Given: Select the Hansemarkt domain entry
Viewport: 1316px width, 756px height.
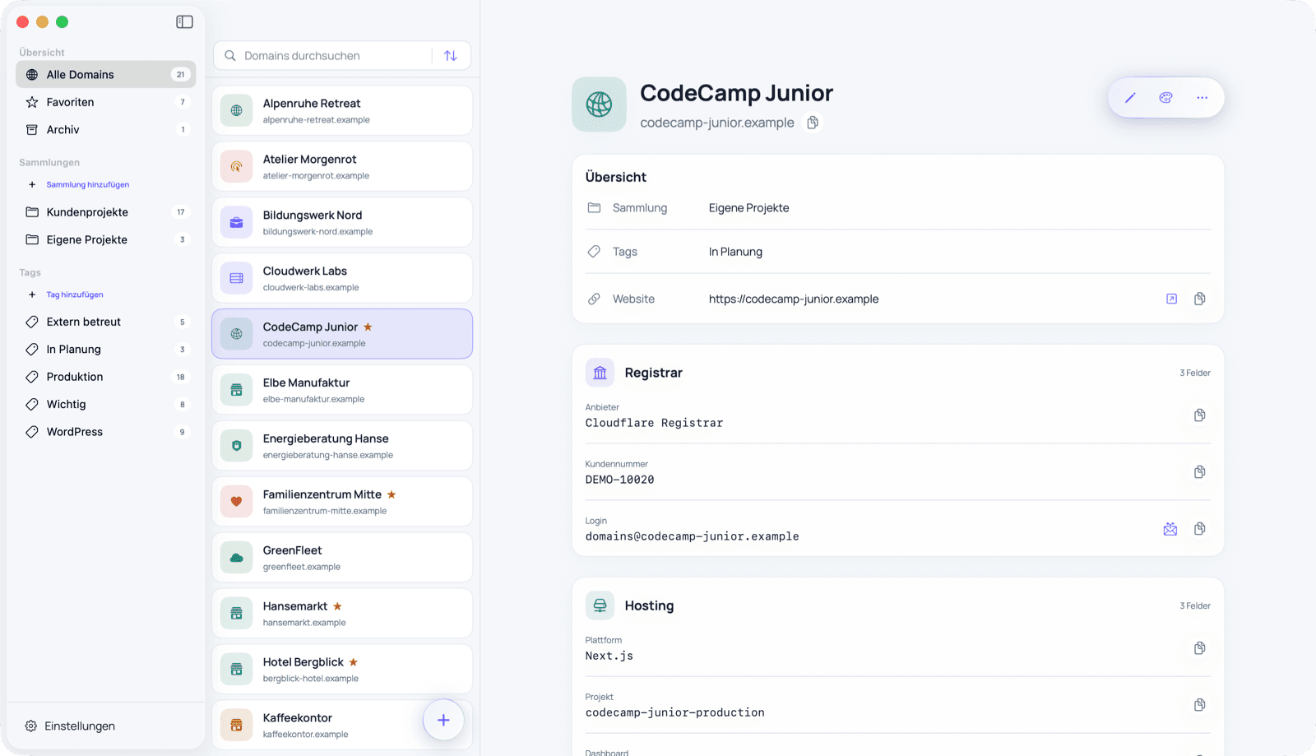Looking at the screenshot, I should pyautogui.click(x=342, y=614).
